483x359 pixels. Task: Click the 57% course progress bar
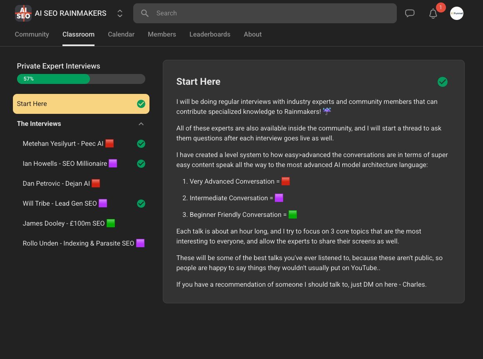click(81, 79)
